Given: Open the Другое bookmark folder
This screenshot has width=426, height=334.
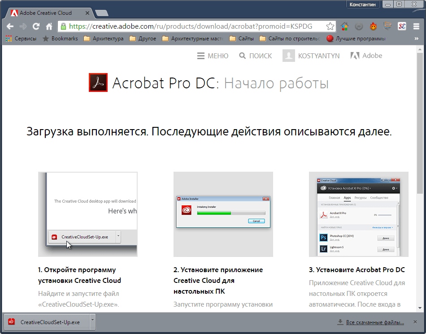Looking at the screenshot, I should point(143,39).
